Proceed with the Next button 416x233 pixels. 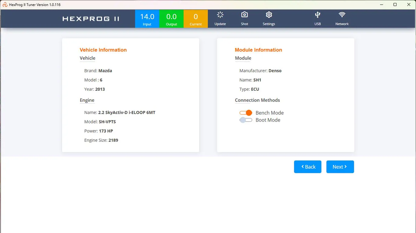(340, 167)
